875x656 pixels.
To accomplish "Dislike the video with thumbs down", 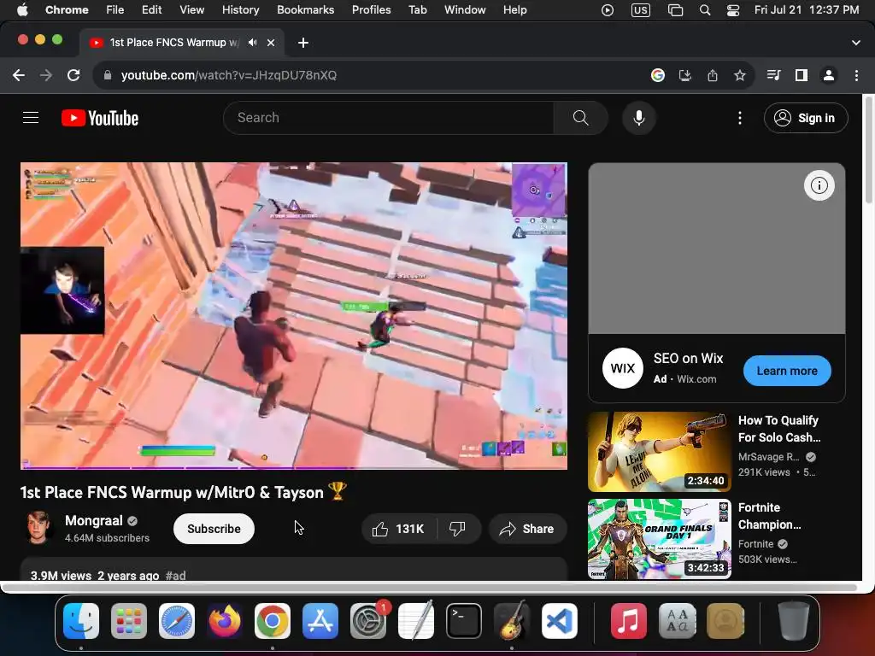I will [x=458, y=529].
